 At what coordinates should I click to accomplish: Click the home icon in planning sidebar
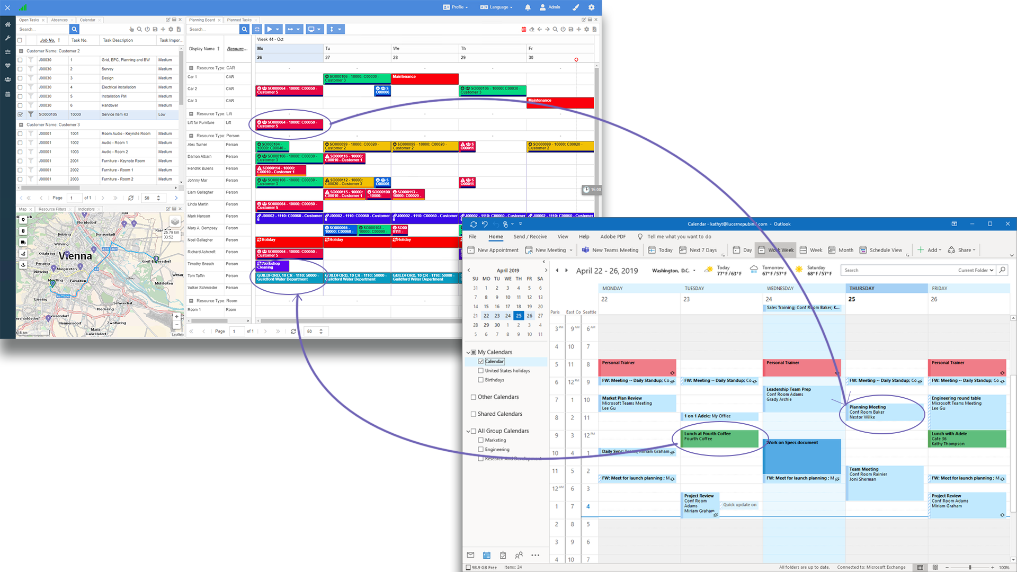point(7,24)
